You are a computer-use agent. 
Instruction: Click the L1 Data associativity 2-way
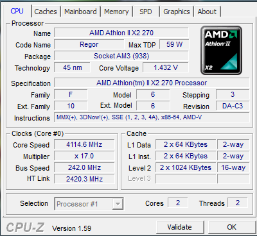tap(233, 144)
